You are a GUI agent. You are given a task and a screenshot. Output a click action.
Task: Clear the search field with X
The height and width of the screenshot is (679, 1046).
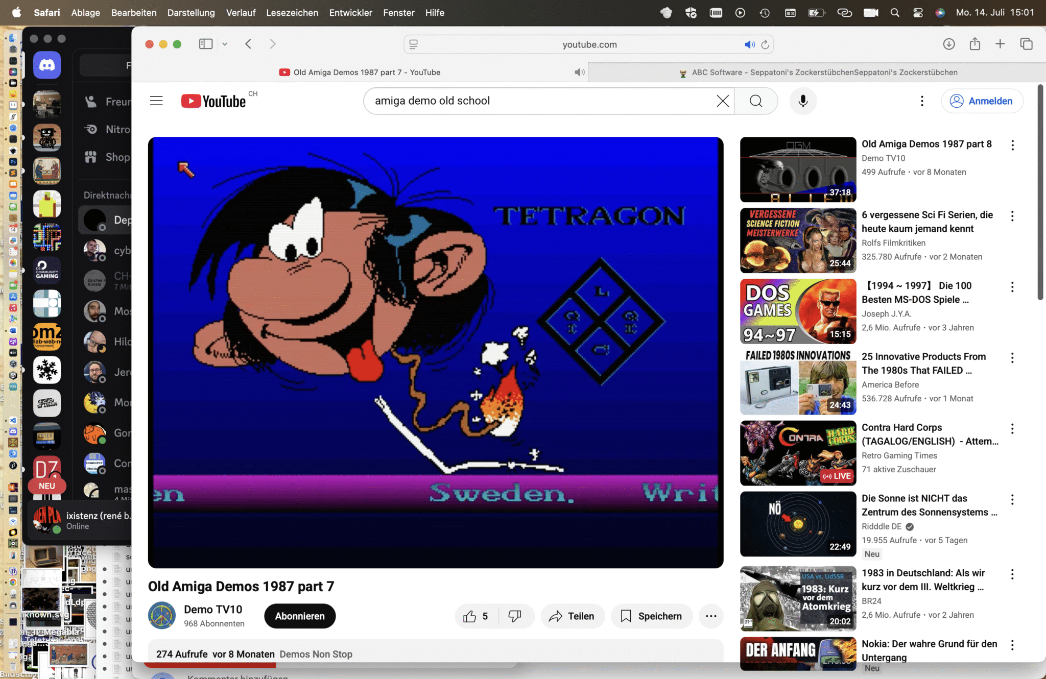722,101
